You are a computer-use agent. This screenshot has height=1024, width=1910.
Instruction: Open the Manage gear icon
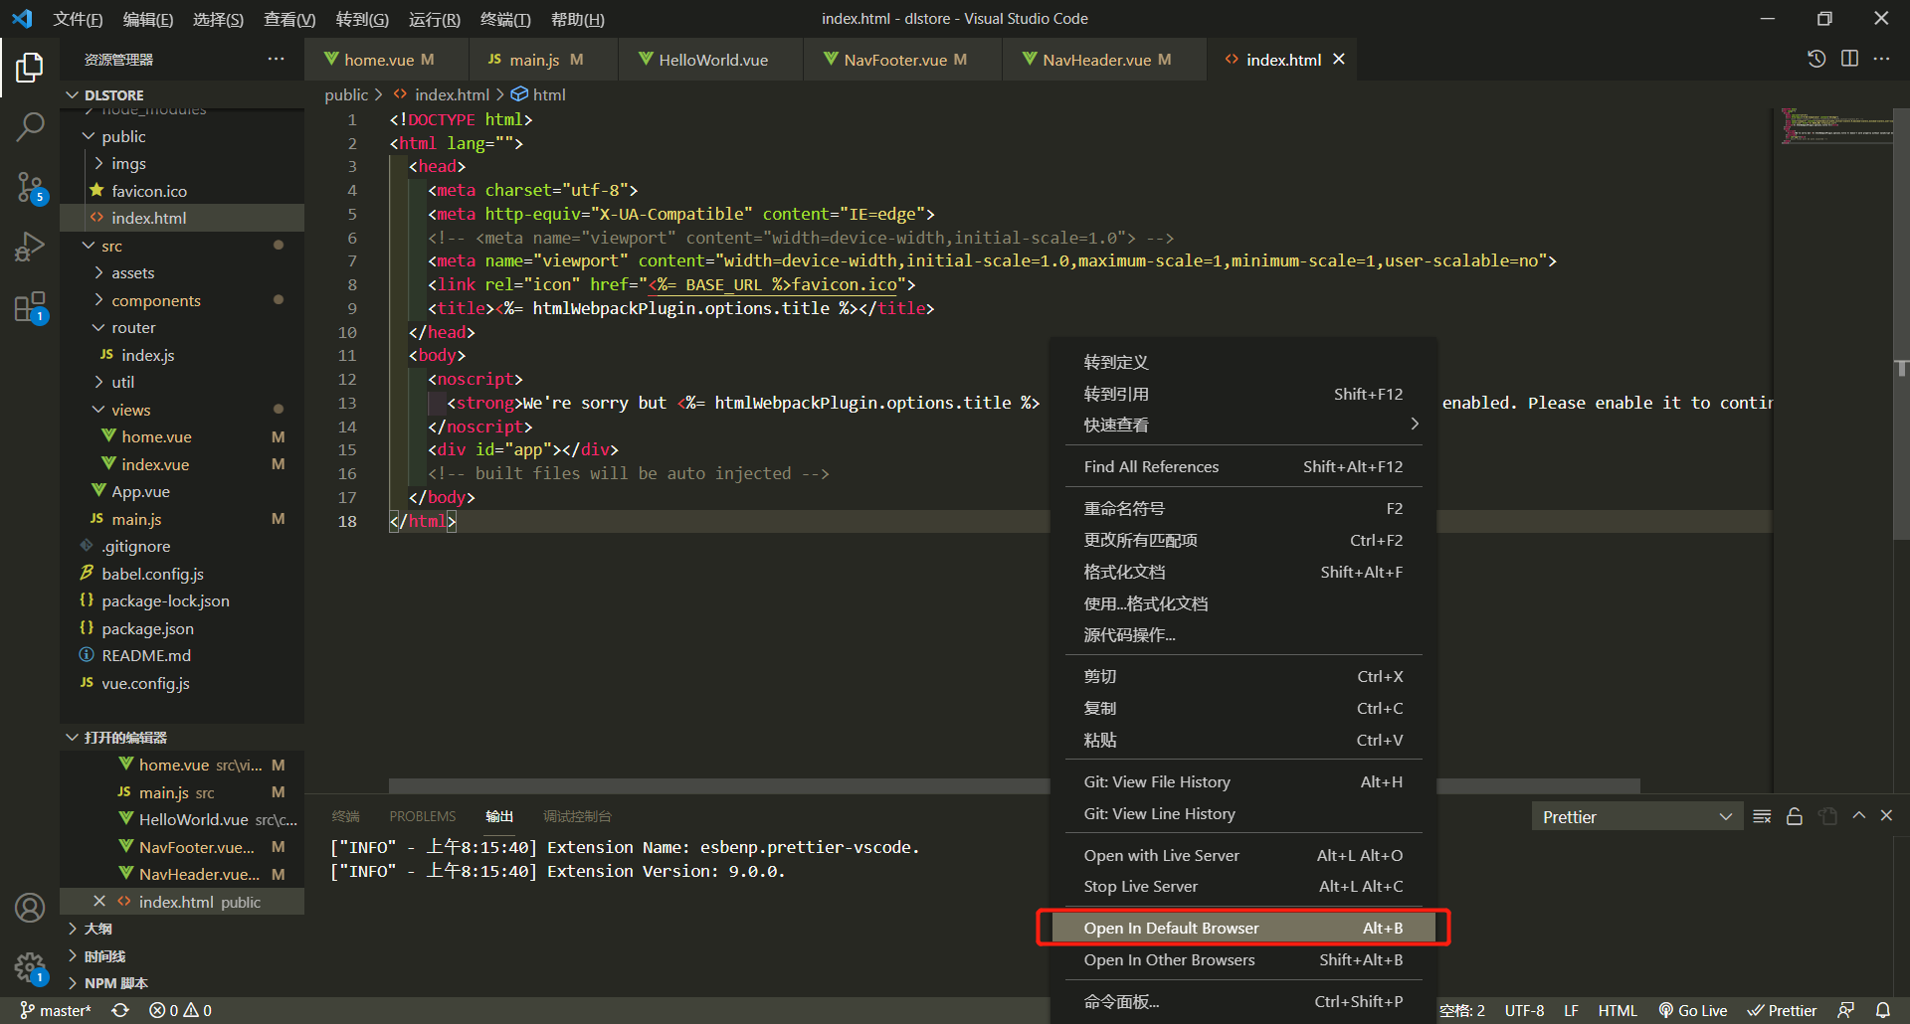[30, 967]
